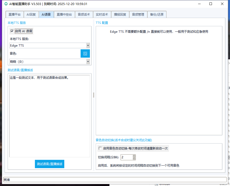Increase switch interval with up arrow
This screenshot has height=186, width=230.
134,156
